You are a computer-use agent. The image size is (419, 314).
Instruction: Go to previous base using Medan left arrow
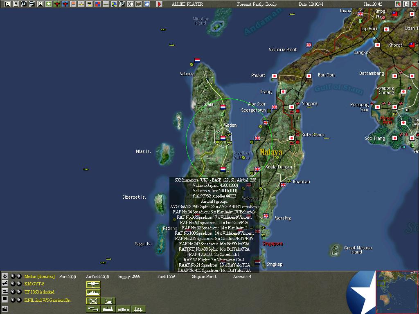[13, 276]
